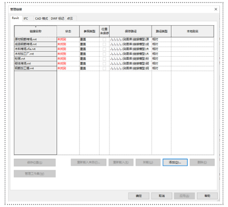Open 覆盖 reference type for 原材钢筋堆场.rvt
This screenshot has height=207, width=228.
coord(90,39)
